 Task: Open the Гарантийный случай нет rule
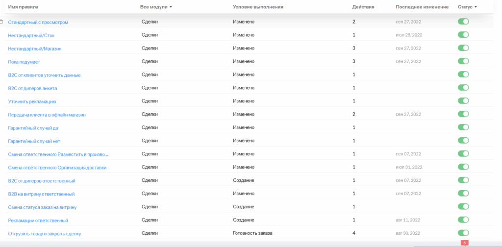click(x=34, y=141)
